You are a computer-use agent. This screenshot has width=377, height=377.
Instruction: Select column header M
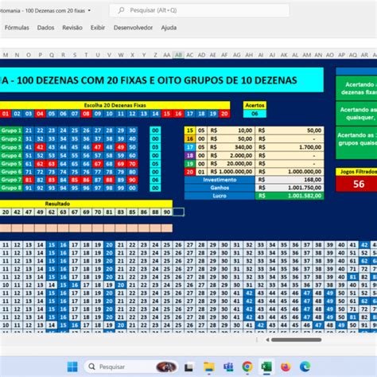coord(6,55)
